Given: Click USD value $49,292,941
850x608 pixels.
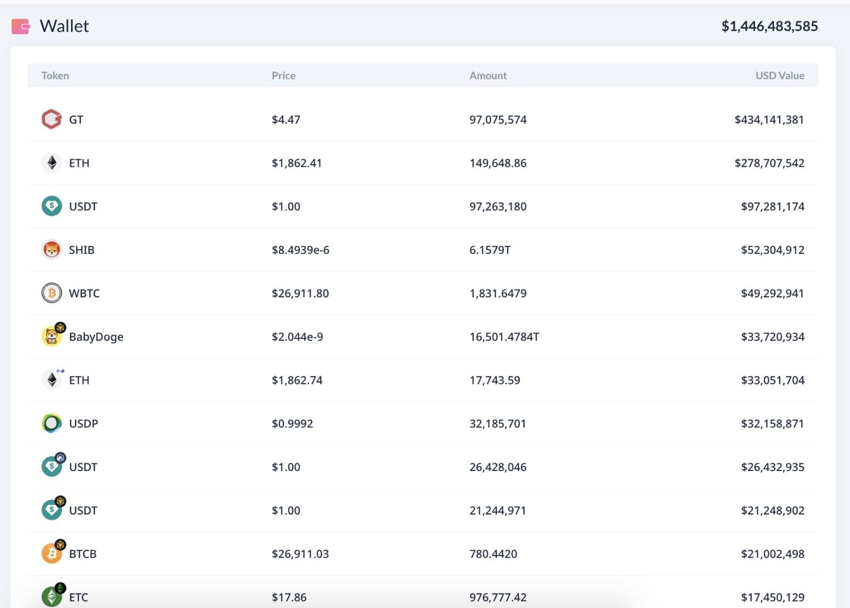Looking at the screenshot, I should click(x=772, y=293).
